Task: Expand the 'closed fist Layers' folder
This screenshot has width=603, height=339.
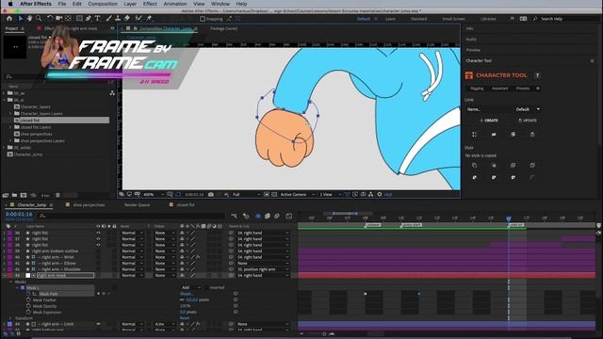Action: [x=10, y=127]
